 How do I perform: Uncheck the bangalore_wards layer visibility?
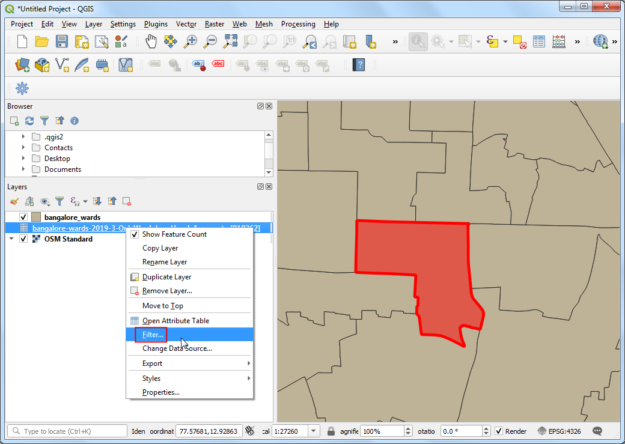coord(23,217)
